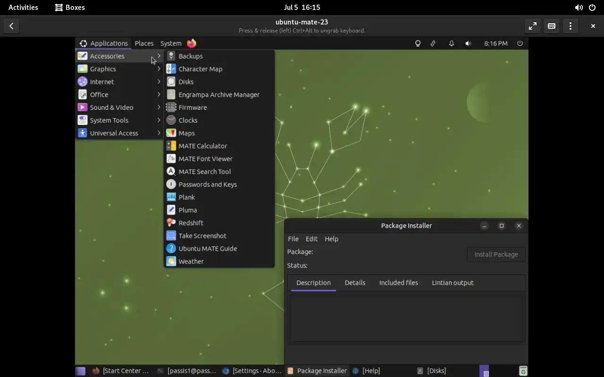Open File menu in Package Installer
This screenshot has width=604, height=377.
tap(293, 239)
